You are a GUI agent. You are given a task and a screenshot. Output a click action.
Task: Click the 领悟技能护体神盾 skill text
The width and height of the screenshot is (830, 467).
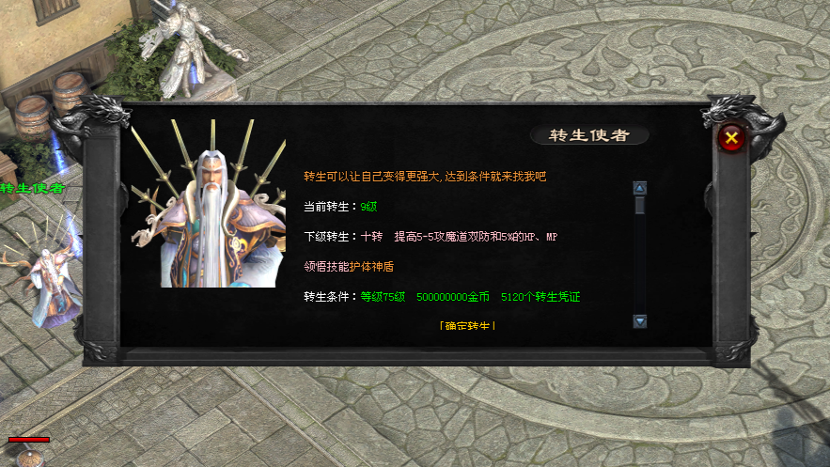pos(349,267)
